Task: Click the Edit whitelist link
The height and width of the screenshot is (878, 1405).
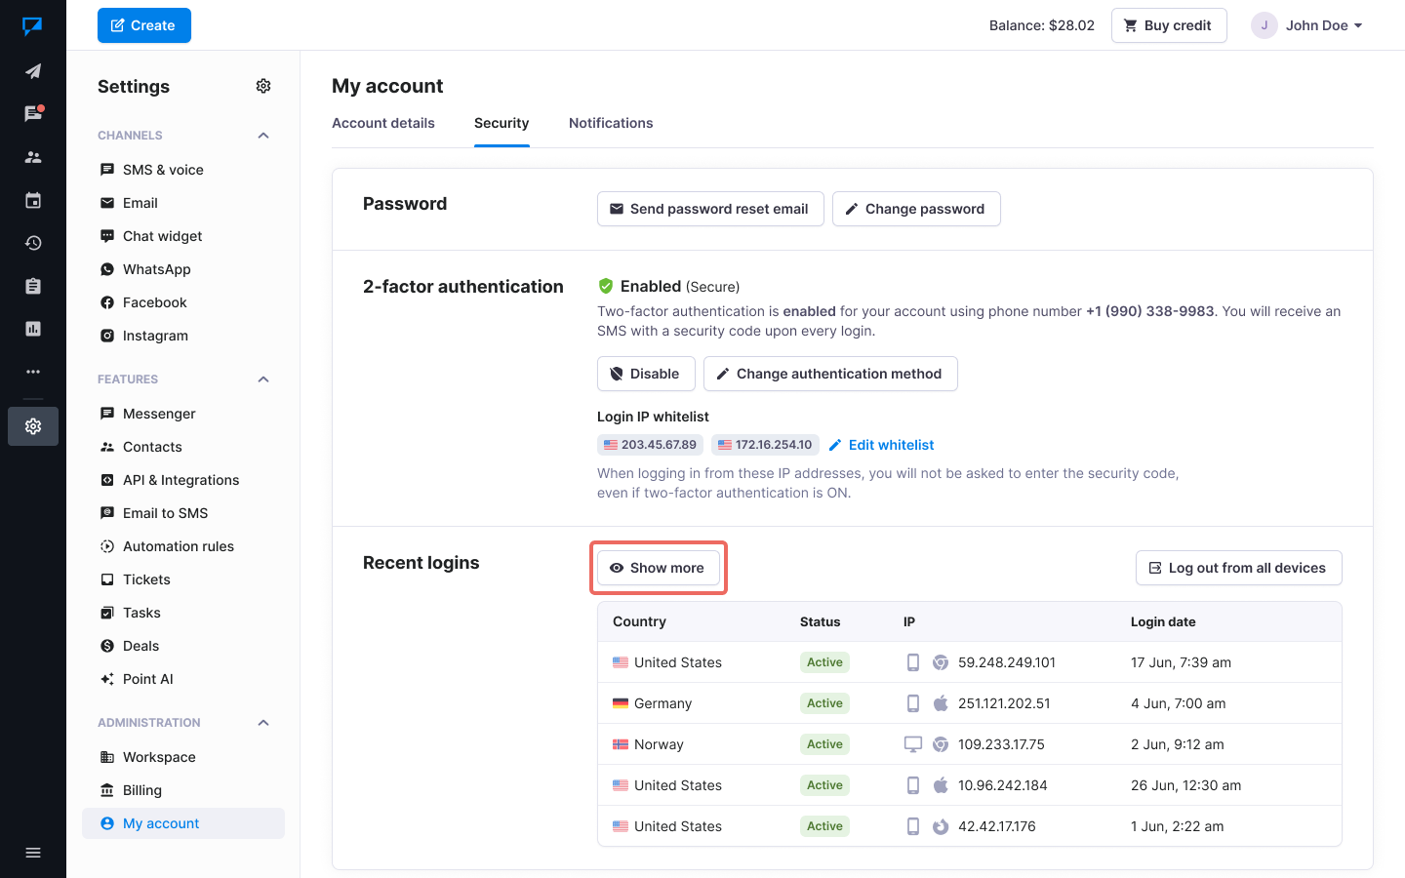Action: point(882,445)
